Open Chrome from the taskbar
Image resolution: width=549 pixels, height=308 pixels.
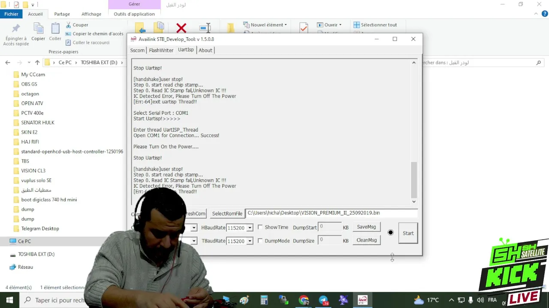coord(304,300)
